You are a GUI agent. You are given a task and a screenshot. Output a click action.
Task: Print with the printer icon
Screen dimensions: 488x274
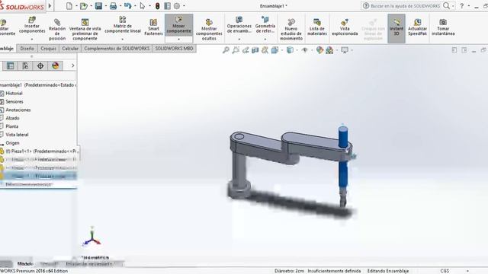click(114, 6)
